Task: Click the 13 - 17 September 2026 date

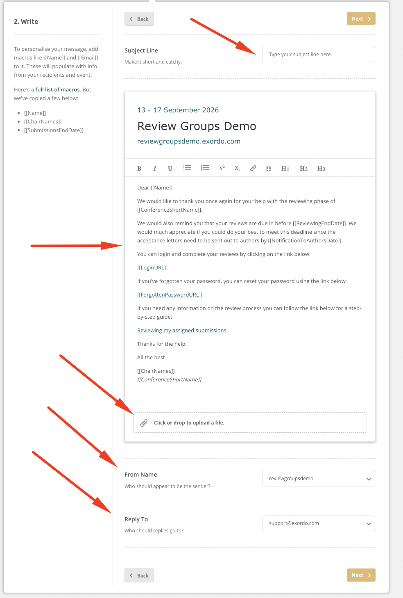Action: click(178, 110)
